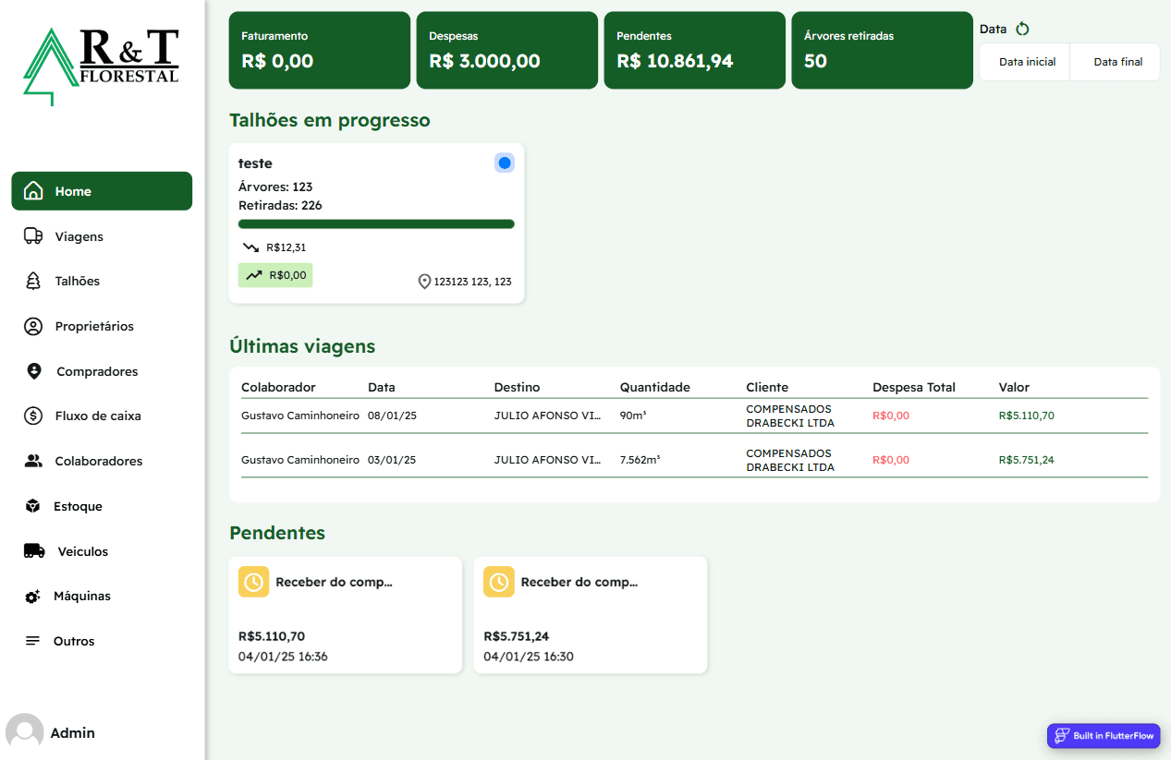1171x760 pixels.
Task: Click the Colaboradores people icon
Action: tap(33, 461)
